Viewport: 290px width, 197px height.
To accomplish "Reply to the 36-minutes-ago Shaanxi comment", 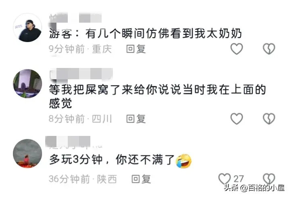I will (x=141, y=179).
